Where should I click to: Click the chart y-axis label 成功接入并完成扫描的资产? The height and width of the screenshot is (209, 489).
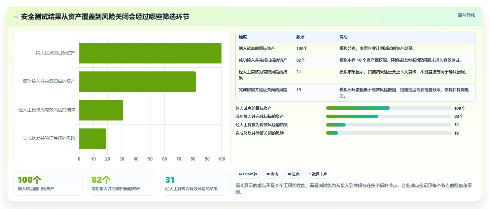(49, 81)
